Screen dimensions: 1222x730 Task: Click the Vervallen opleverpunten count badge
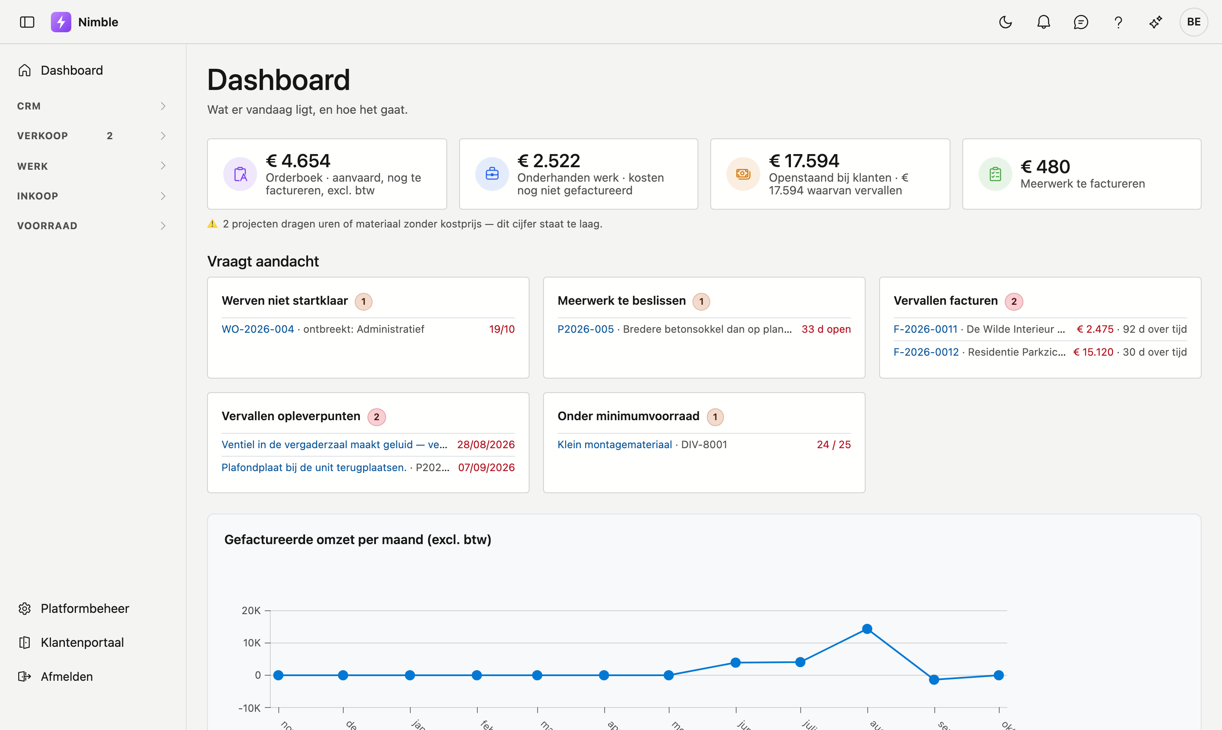377,417
